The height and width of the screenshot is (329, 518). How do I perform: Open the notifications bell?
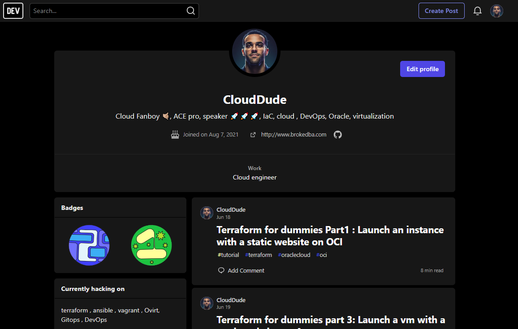[477, 11]
